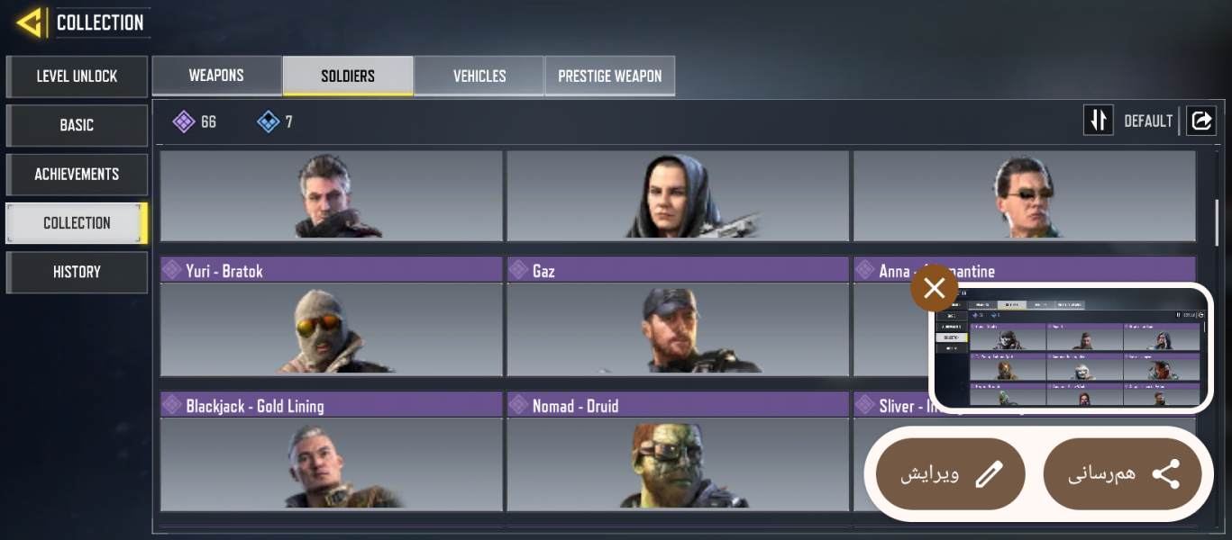This screenshot has width=1232, height=540.
Task: Select the Basic sidebar button
Action: click(x=77, y=125)
